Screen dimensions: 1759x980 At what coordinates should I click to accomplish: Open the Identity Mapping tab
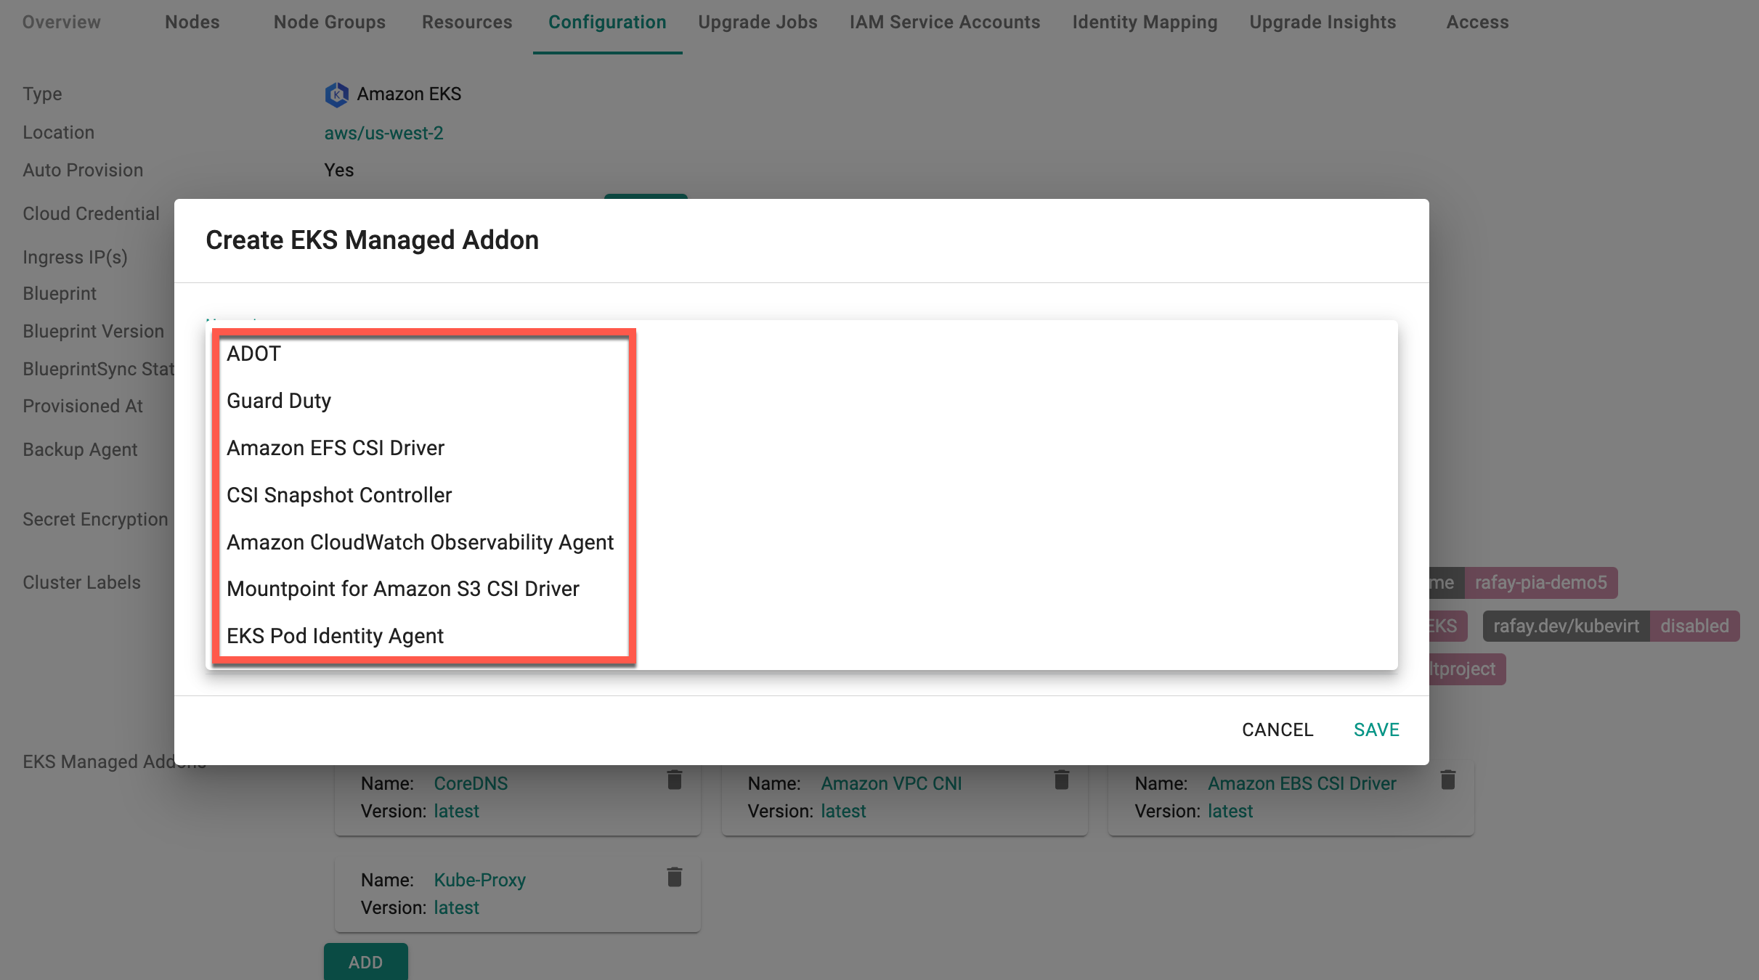click(x=1145, y=23)
